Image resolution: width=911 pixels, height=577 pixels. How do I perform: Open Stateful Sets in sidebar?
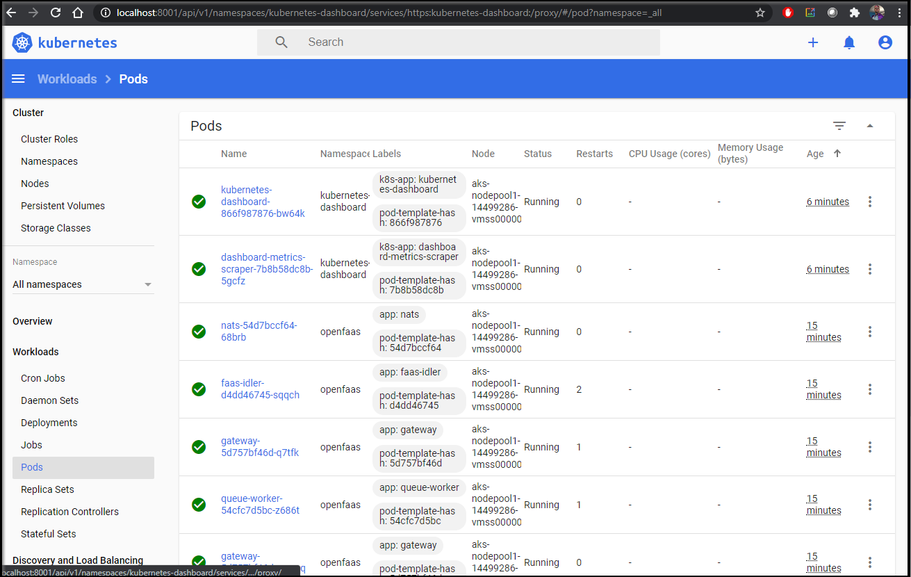coord(49,534)
